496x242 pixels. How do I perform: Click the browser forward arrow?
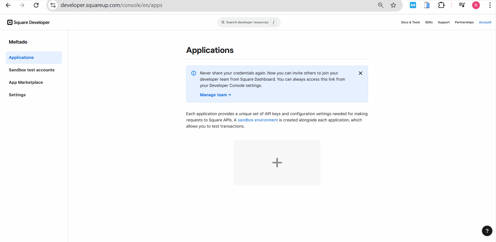point(22,5)
